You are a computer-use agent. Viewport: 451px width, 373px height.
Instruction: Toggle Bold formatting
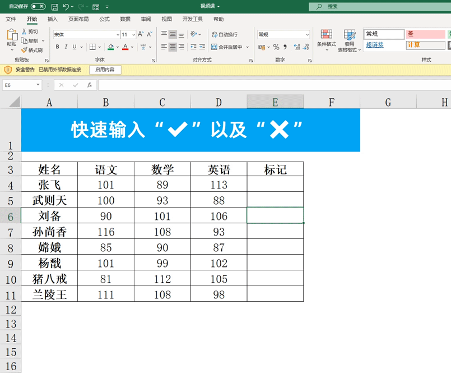(57, 47)
